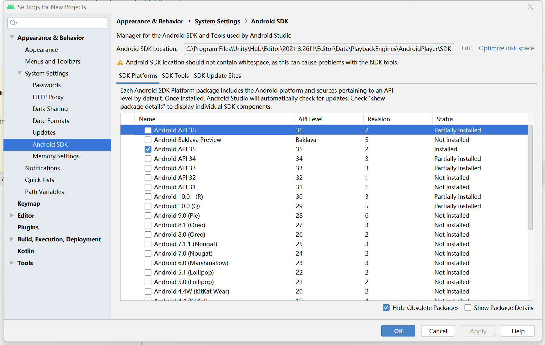Image resolution: width=545 pixels, height=345 pixels.
Task: Select the 'Android 8.1 (Oreo)' row name
Action: (180, 225)
